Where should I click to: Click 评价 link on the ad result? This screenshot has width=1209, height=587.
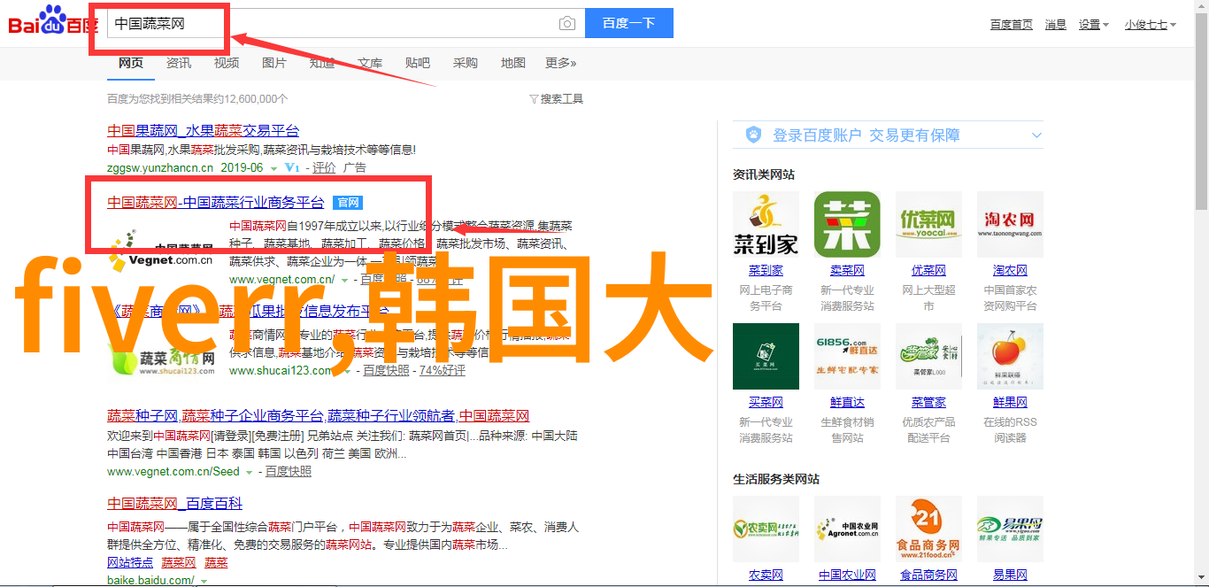click(x=324, y=167)
